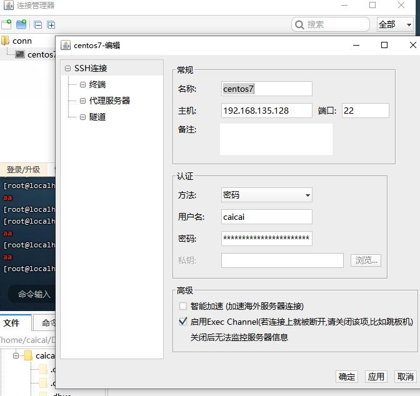The height and width of the screenshot is (396, 420).
Task: Open the 全部 filter dropdown
Action: tap(395, 24)
